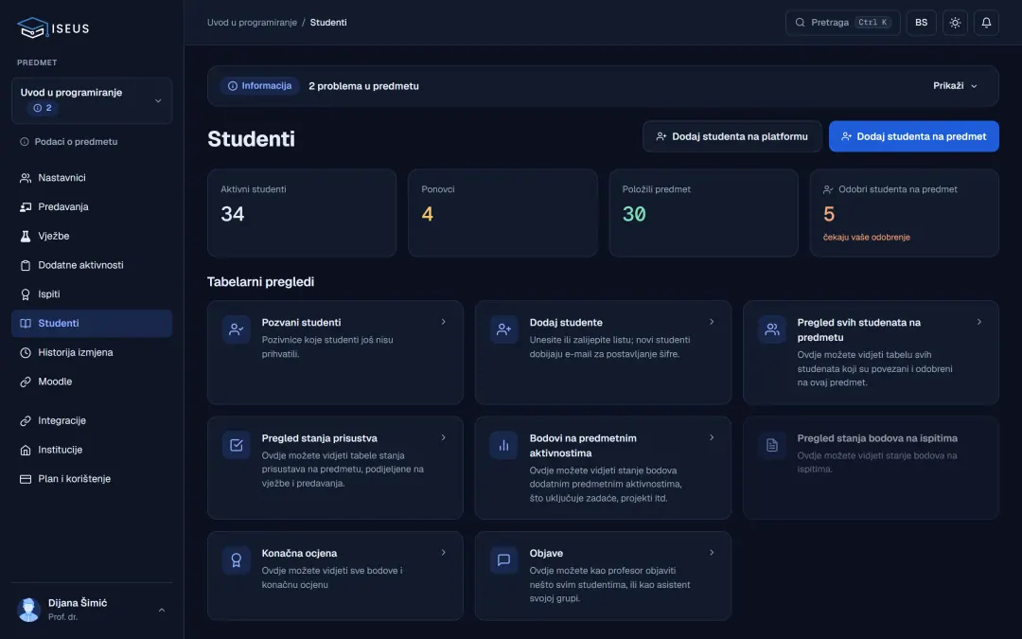Click the Historija izmjena clock icon
The width and height of the screenshot is (1022, 639).
[x=26, y=353]
